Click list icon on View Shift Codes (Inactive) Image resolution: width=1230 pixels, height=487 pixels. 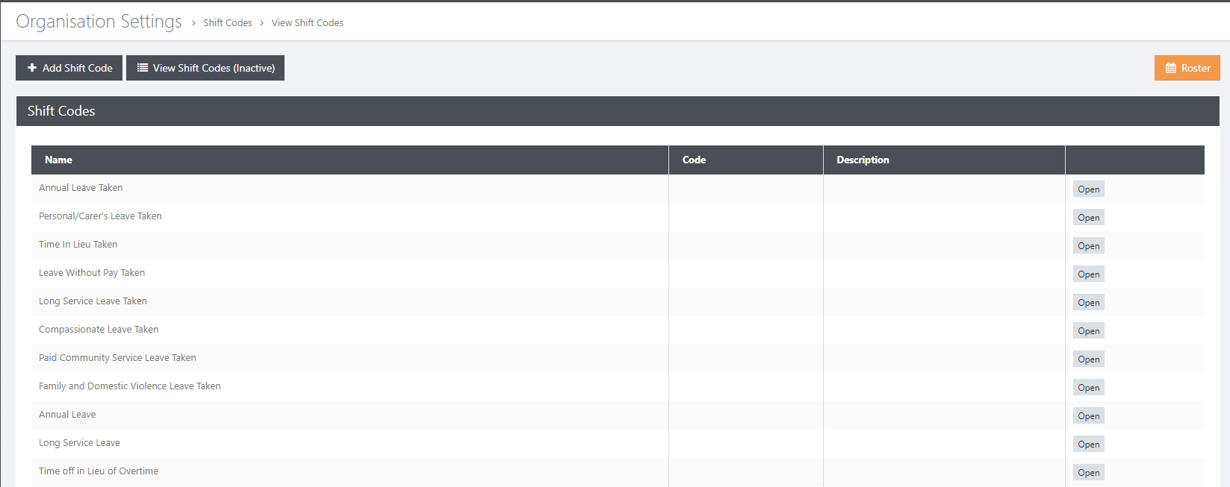point(143,68)
